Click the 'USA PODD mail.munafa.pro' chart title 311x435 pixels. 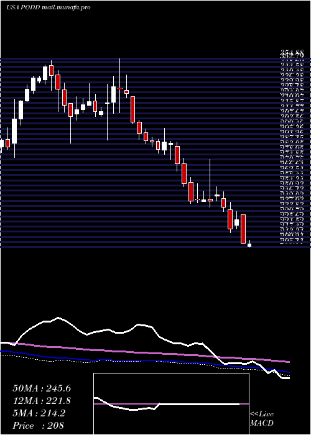[49, 7]
